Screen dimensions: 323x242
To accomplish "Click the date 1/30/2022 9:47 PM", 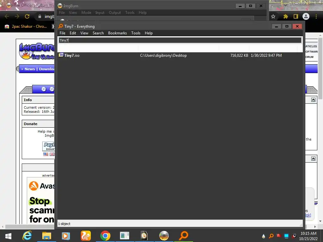I will point(266,55).
